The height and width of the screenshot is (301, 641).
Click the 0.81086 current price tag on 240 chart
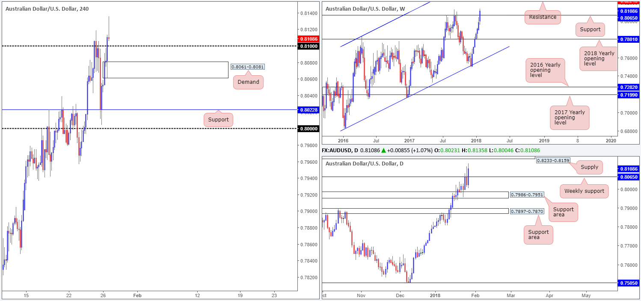(x=308, y=38)
